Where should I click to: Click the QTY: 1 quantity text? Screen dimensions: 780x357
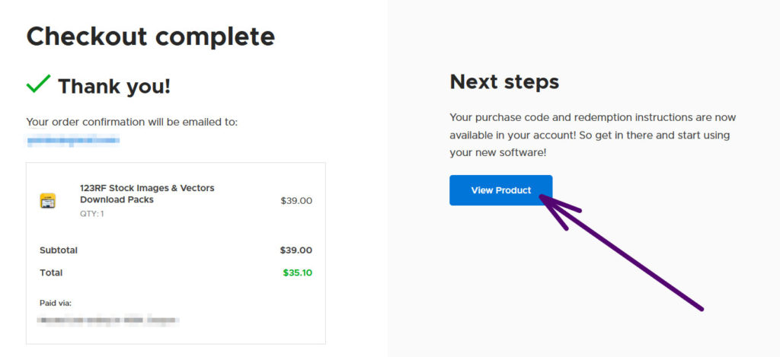click(92, 214)
